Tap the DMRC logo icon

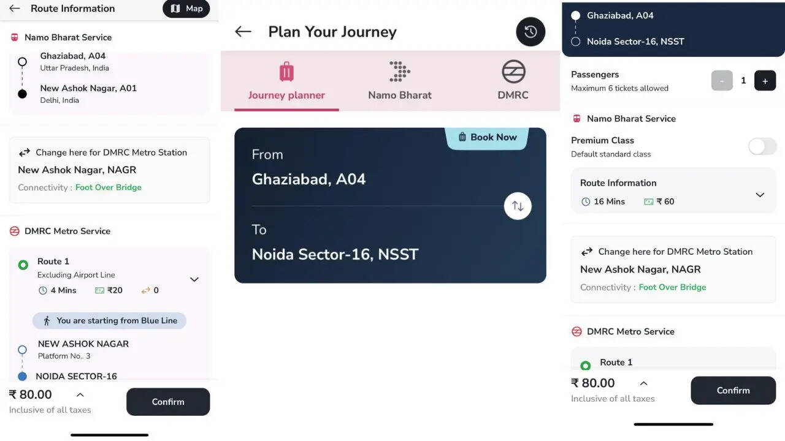[513, 72]
